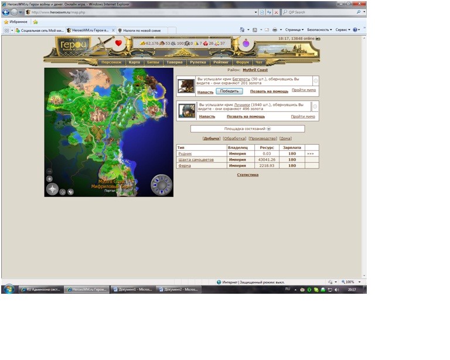Click the mail icon beside online count
Viewport: 450px width, 360px height.
318,39
